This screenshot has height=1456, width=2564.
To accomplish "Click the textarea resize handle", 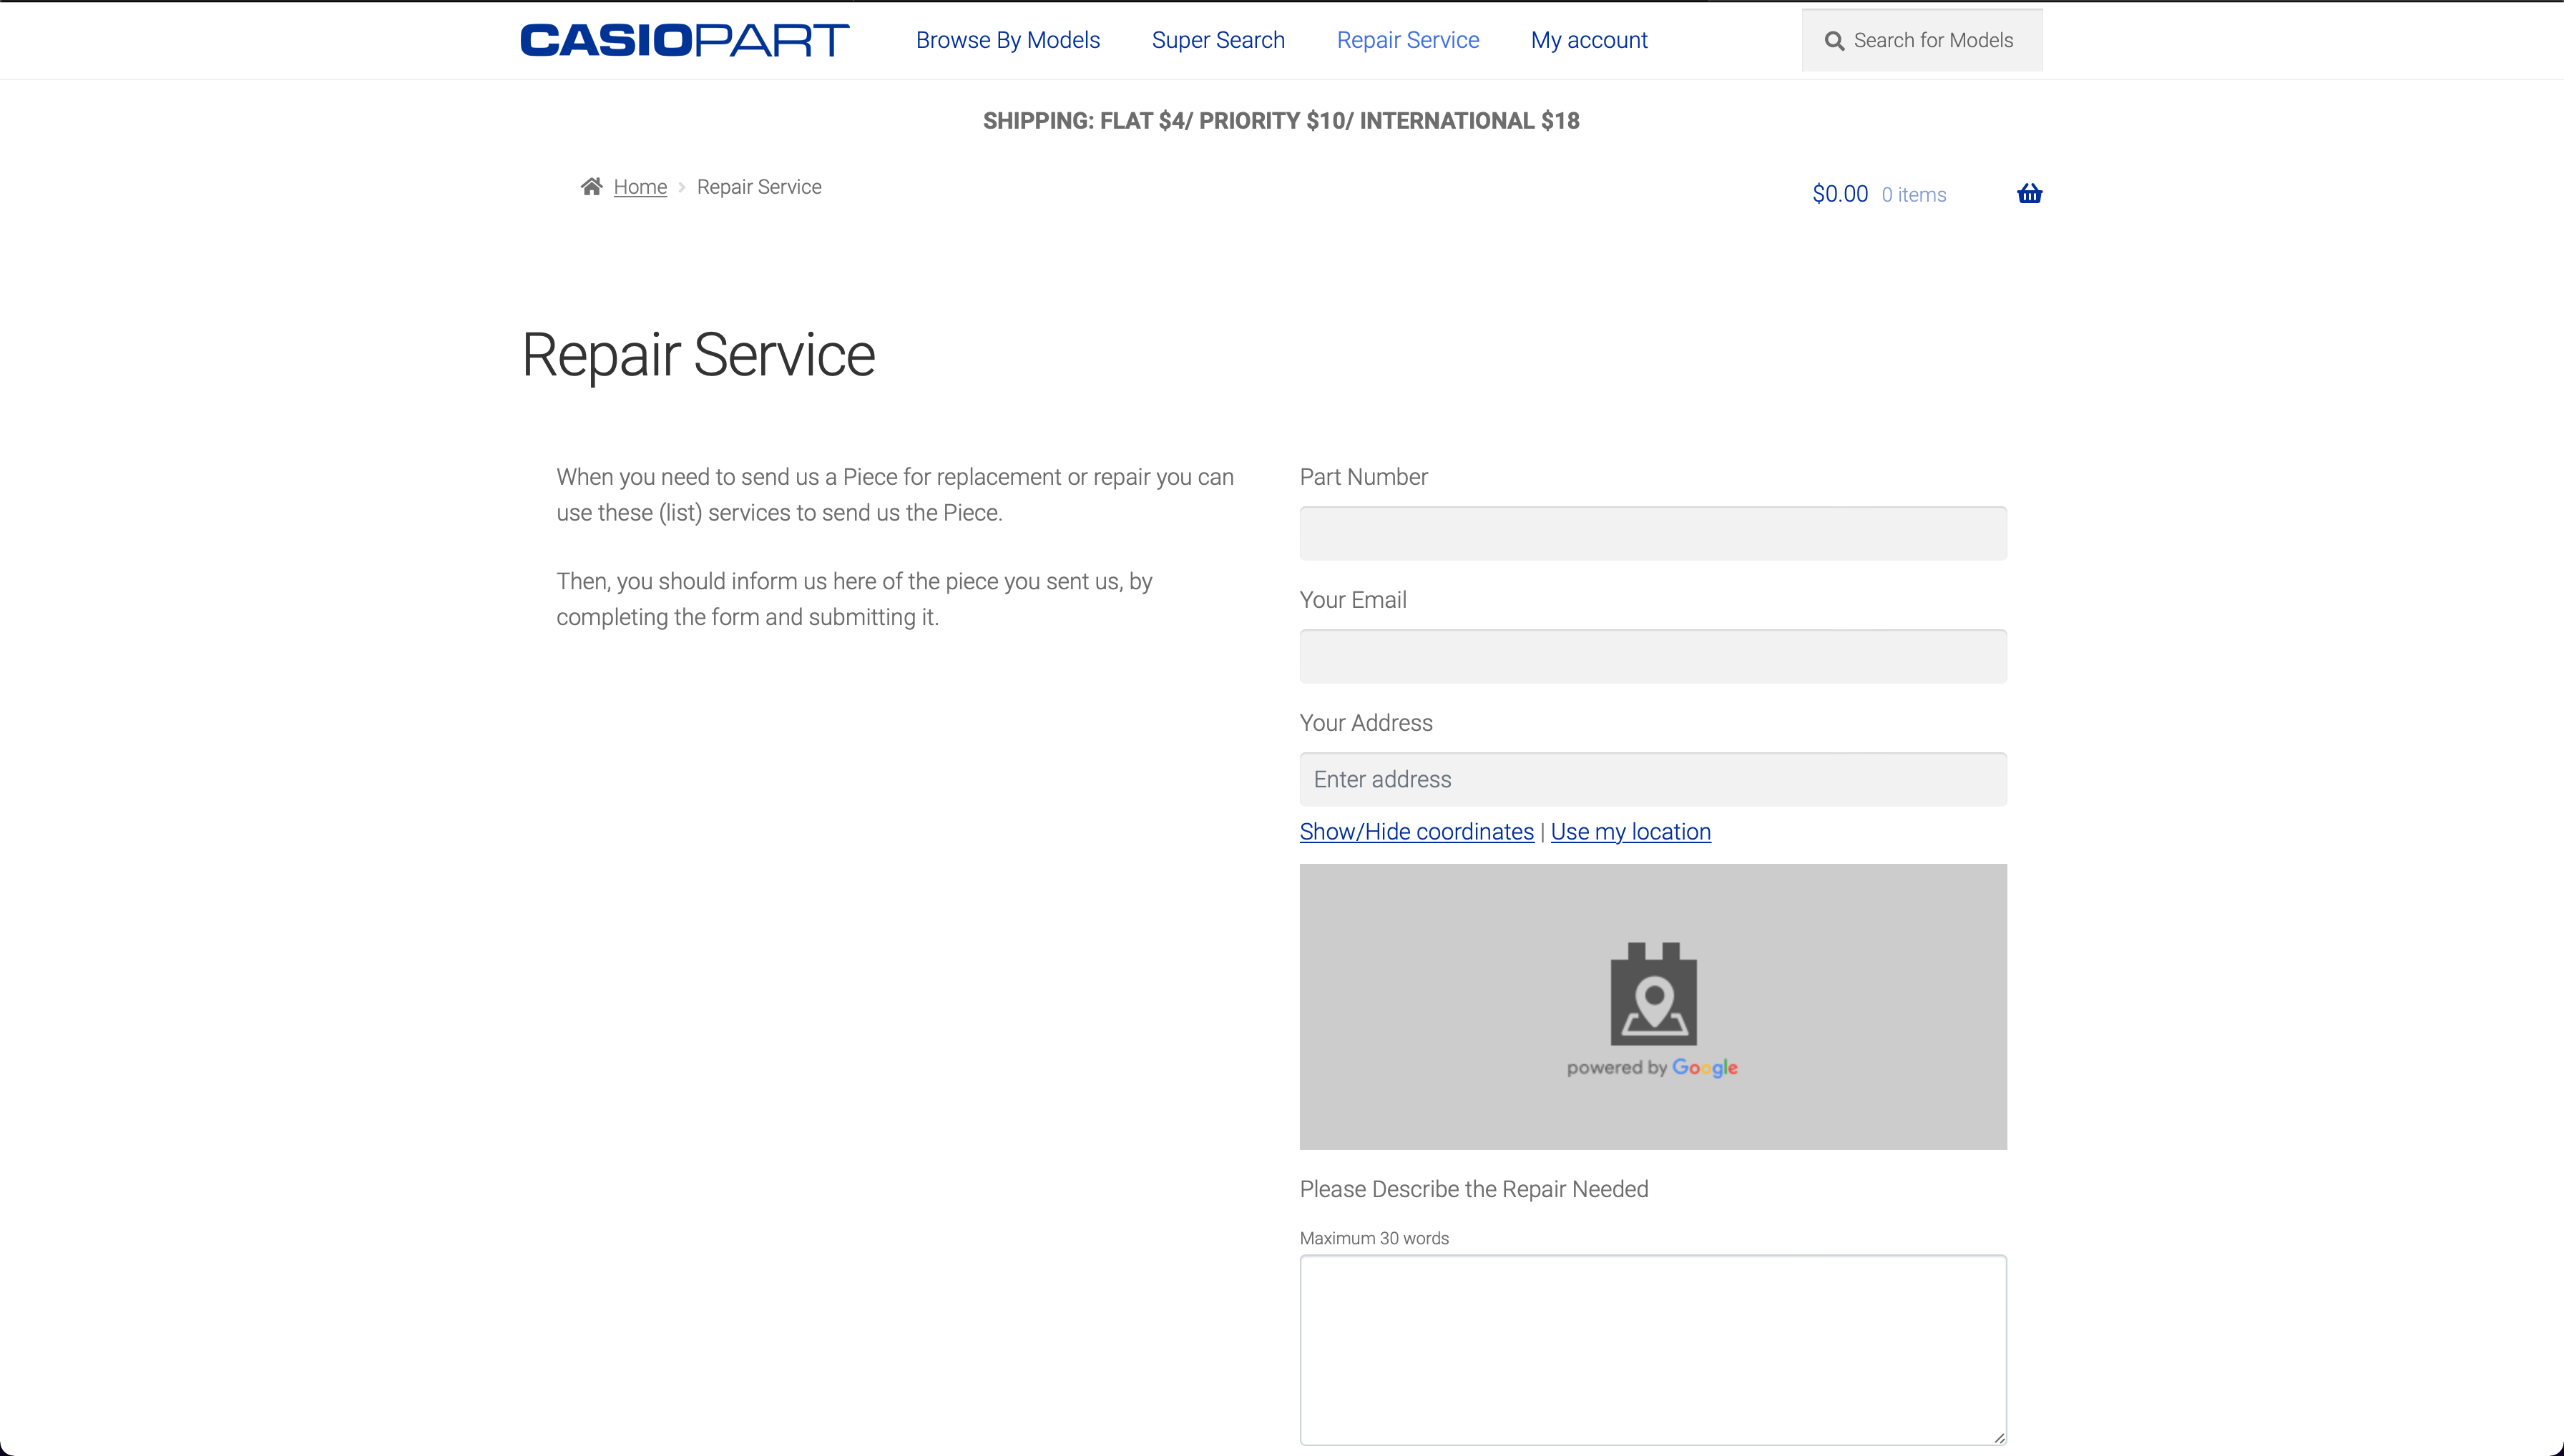I will 1998,1437.
